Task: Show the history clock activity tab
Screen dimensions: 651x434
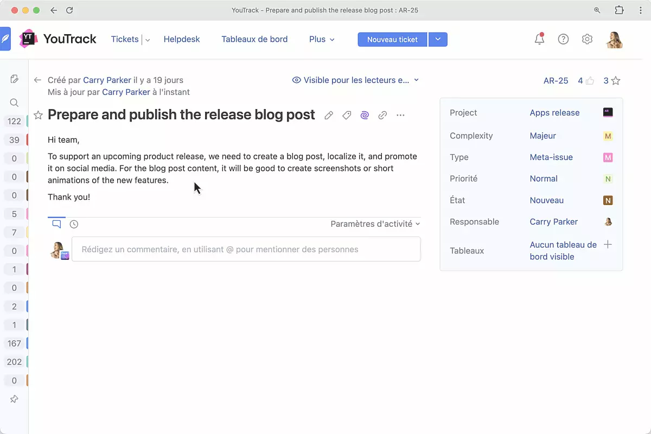Action: point(74,224)
